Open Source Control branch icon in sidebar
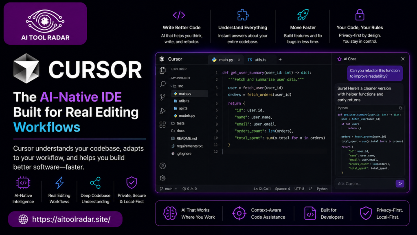 (162, 98)
